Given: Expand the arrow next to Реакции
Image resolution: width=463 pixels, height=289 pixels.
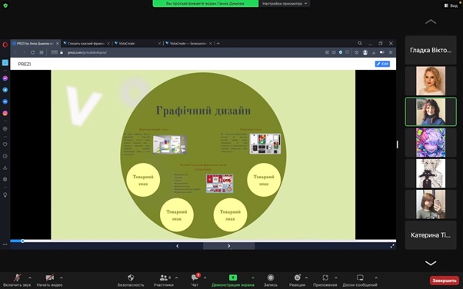Looking at the screenshot, I should tap(306, 277).
